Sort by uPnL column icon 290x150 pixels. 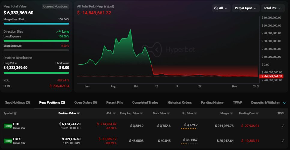[114, 113]
